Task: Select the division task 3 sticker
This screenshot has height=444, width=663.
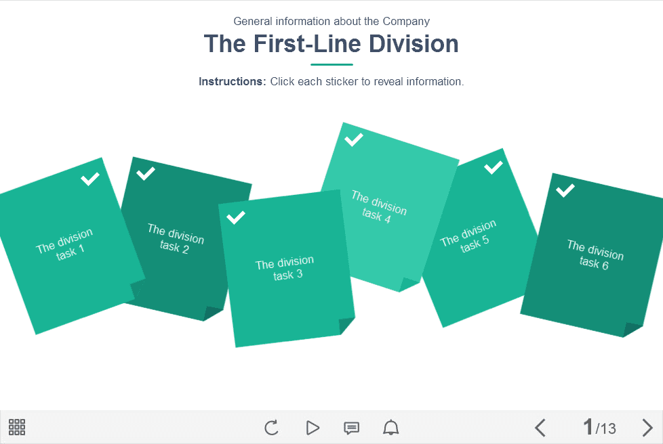Action: (x=285, y=268)
